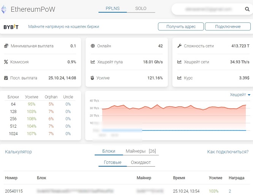The image size is (253, 195).
Task: Click the Uncle column header
Action: (68, 97)
